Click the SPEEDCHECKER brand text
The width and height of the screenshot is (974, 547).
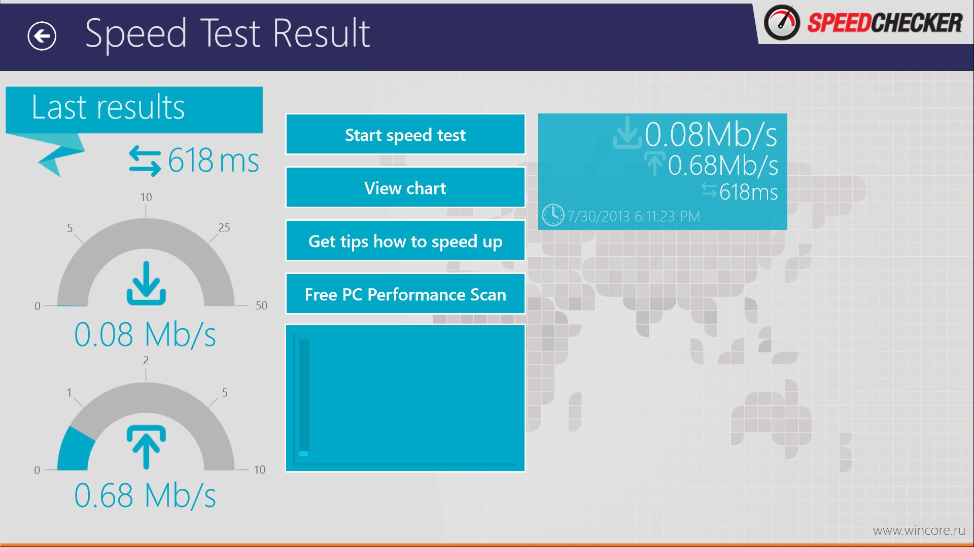885,23
